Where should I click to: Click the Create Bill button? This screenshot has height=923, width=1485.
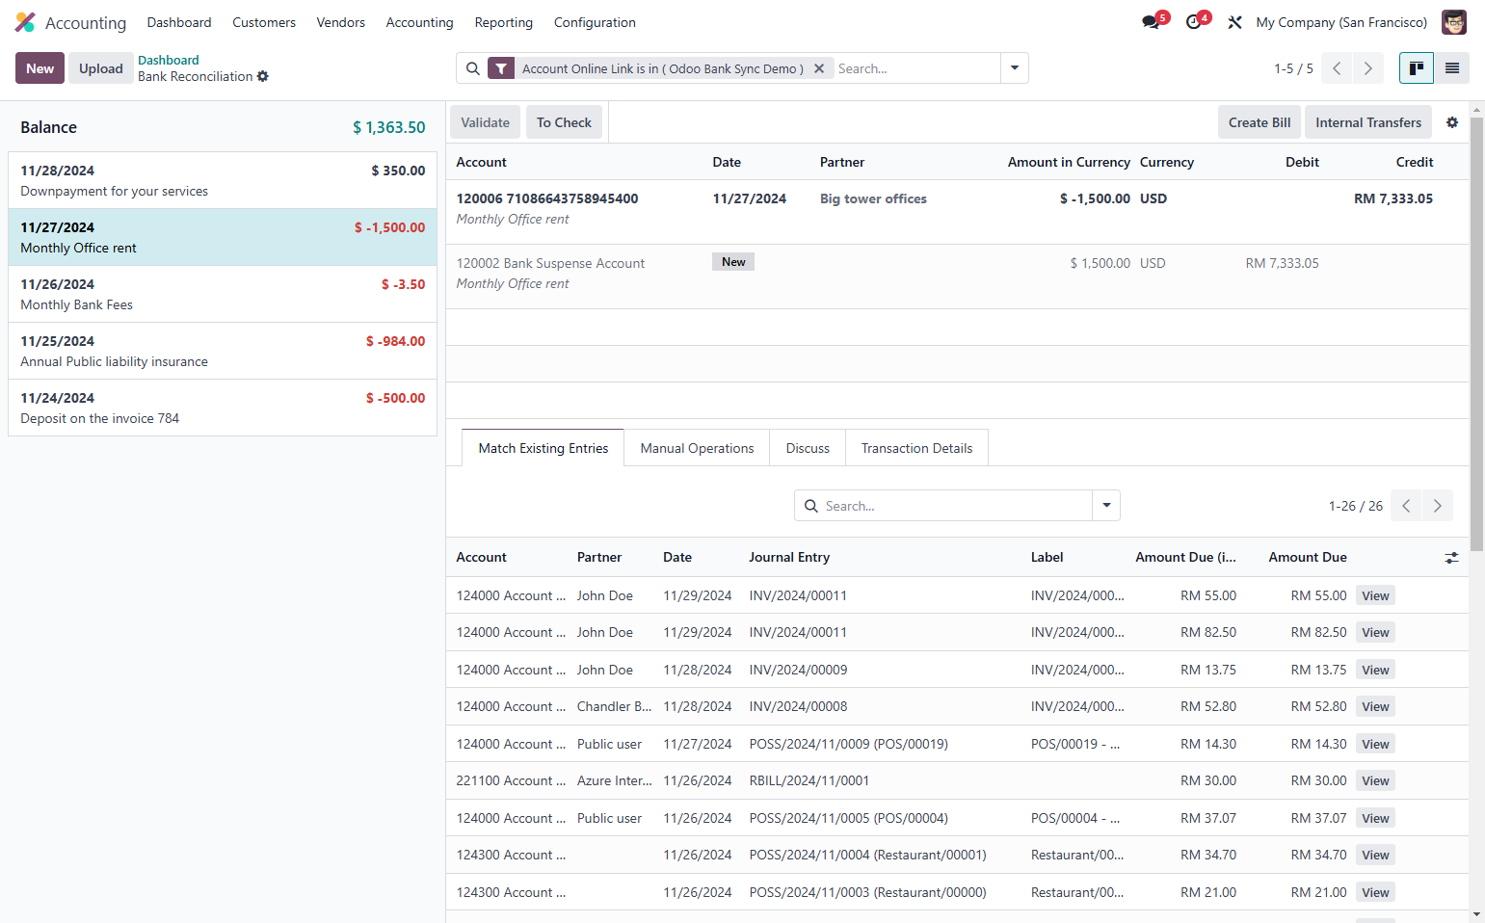(1260, 122)
